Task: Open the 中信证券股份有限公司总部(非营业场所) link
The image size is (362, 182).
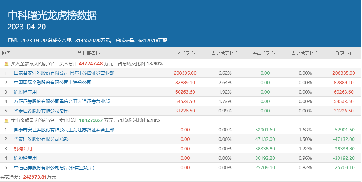Action: point(54,168)
